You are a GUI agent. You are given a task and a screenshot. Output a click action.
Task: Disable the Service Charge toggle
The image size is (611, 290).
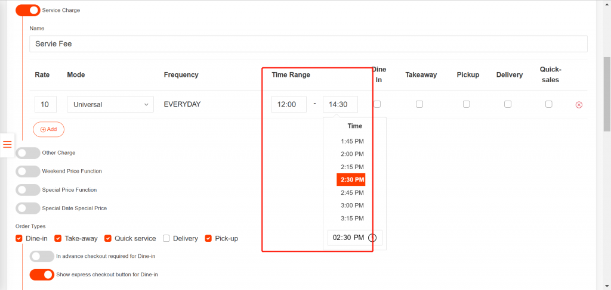pyautogui.click(x=27, y=10)
